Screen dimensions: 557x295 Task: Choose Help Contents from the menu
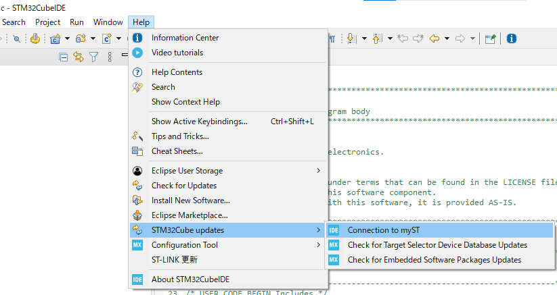tap(228, 72)
